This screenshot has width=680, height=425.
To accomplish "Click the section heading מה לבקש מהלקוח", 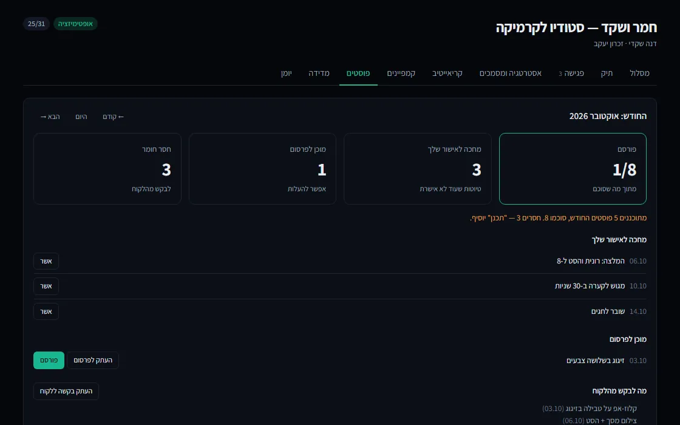I will click(x=619, y=391).
